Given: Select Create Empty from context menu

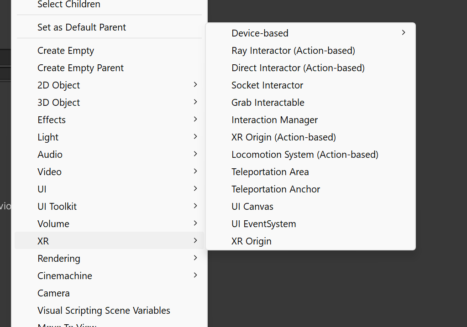Looking at the screenshot, I should pyautogui.click(x=66, y=51).
